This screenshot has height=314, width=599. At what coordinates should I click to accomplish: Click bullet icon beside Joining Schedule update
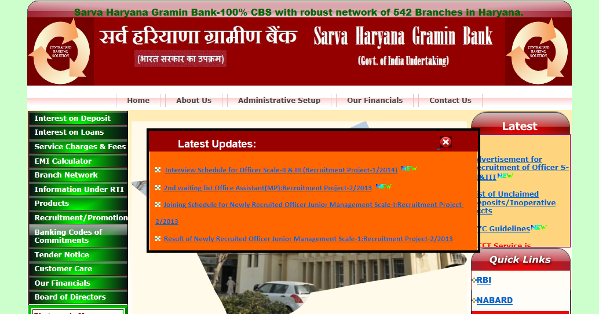158,205
